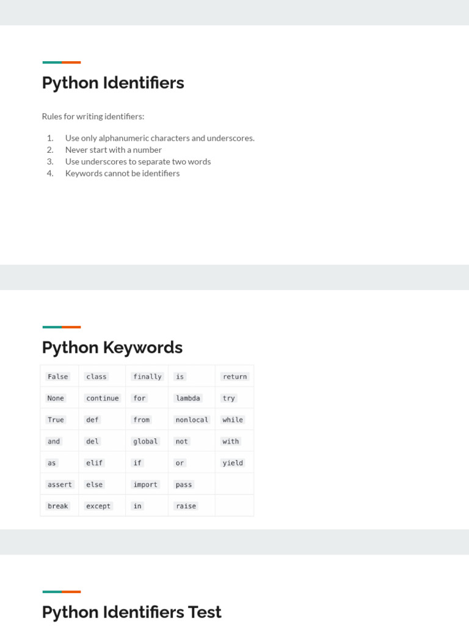Click the 'continue' keyword in table

(x=103, y=398)
